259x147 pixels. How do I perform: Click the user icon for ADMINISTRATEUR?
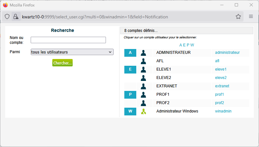coord(143,53)
